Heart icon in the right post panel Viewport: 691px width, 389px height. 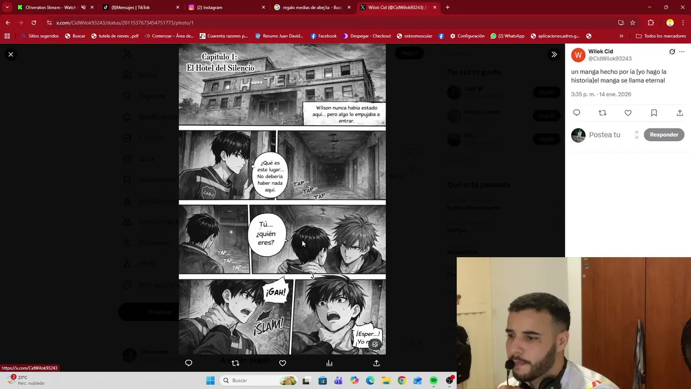point(628,113)
